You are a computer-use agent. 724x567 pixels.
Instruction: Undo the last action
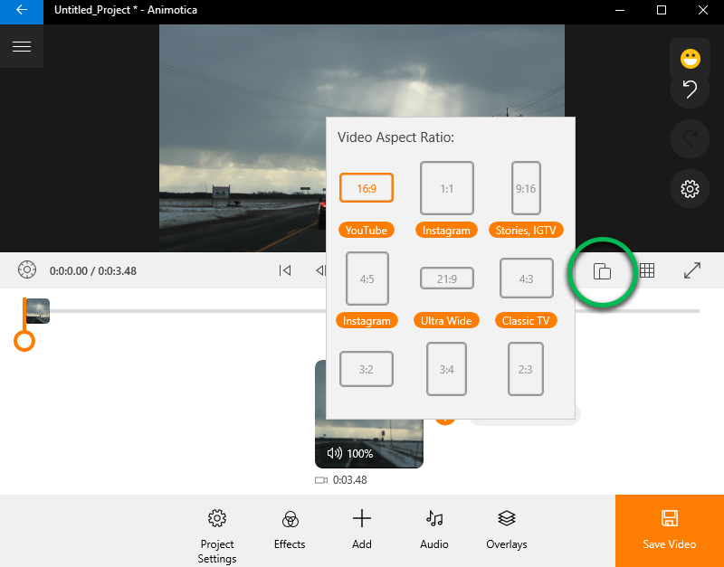690,89
